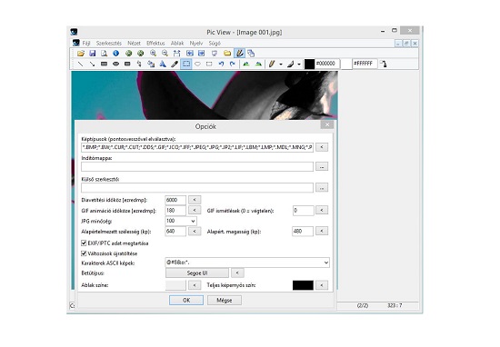
Task: Toggle EXIF/IPTC adat megtartása checkbox
Action: 84,243
